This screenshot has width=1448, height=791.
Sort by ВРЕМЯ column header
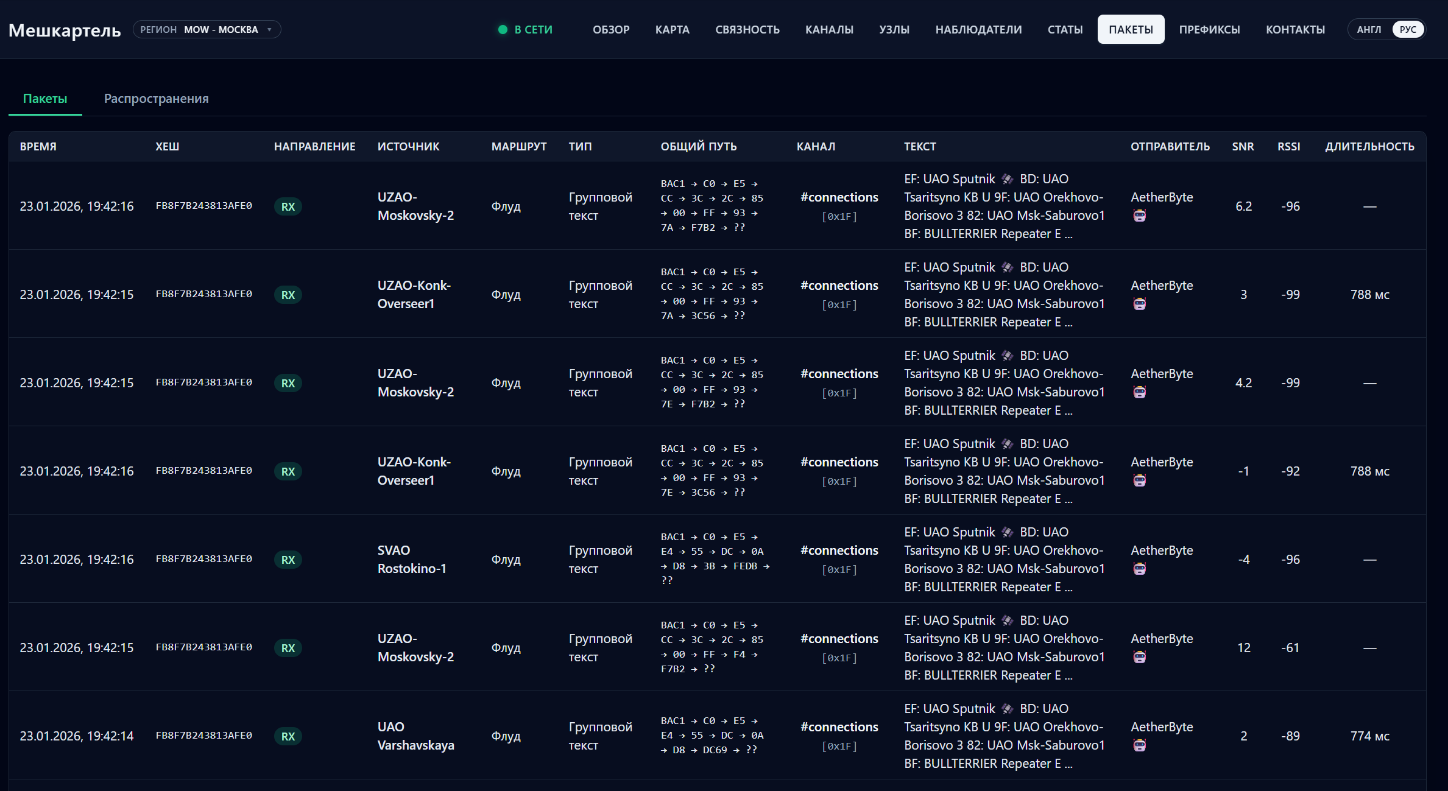pos(38,146)
